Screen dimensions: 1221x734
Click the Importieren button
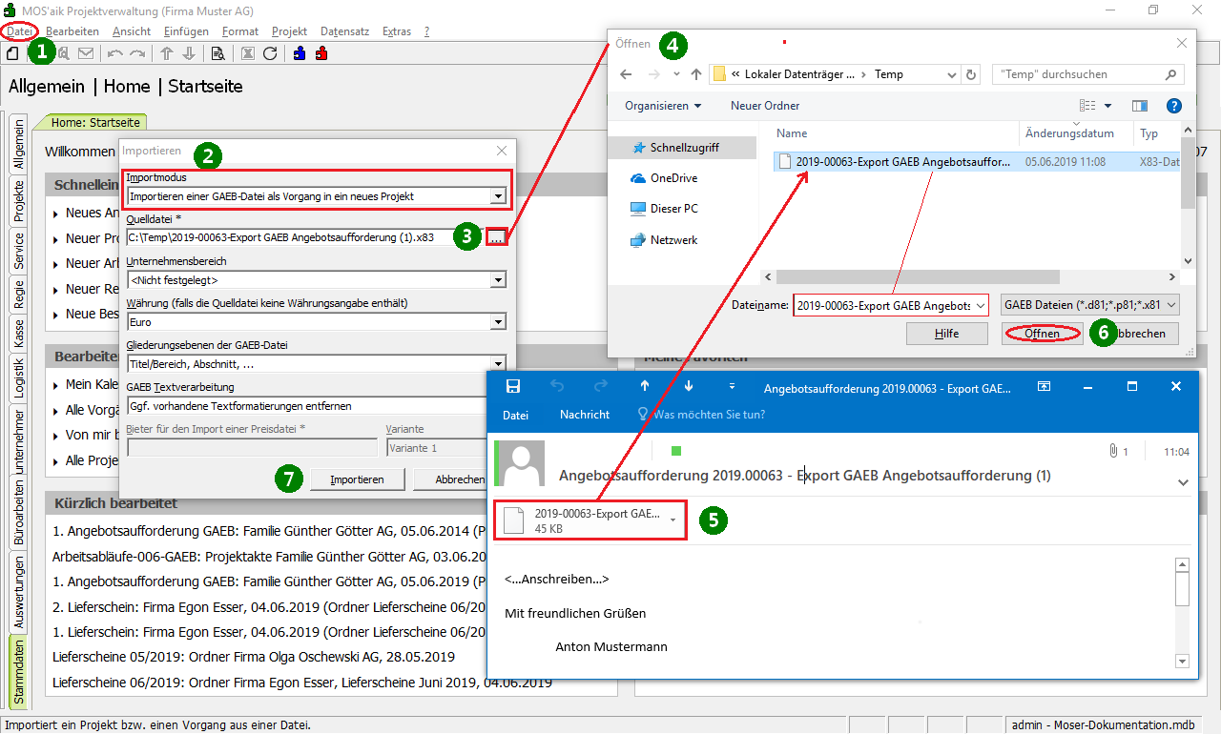tap(357, 479)
